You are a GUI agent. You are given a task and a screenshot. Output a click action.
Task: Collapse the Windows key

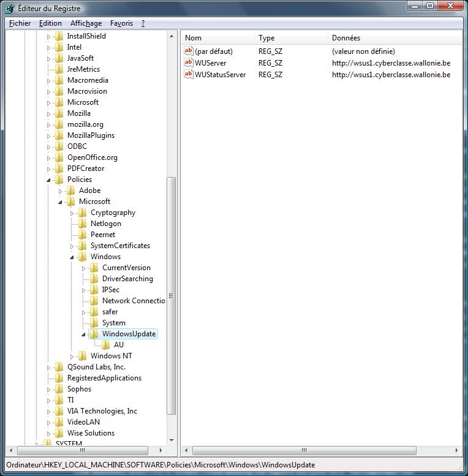(72, 257)
